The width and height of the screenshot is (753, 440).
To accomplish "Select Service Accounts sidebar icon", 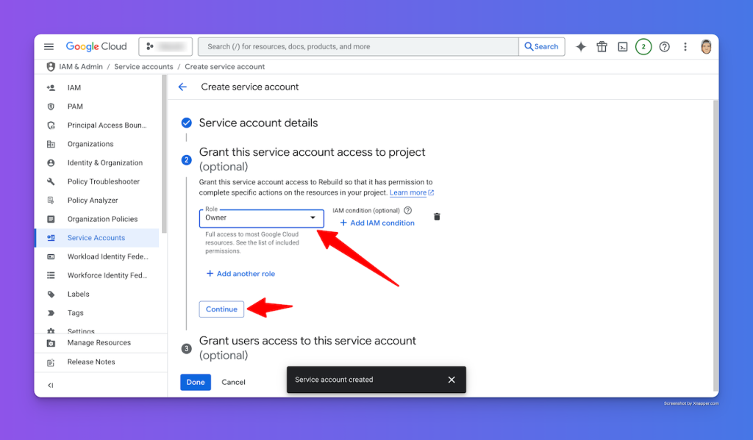I will pyautogui.click(x=51, y=237).
